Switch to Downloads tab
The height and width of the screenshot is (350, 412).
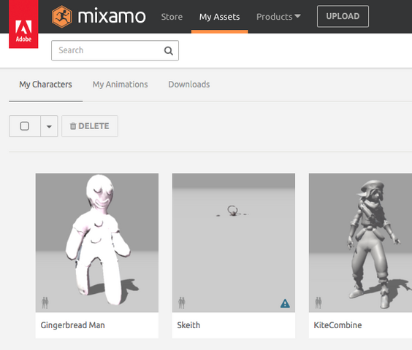[x=189, y=85]
